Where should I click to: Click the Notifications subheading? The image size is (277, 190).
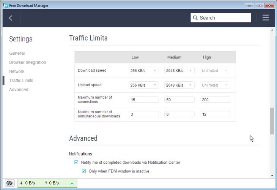80,154
